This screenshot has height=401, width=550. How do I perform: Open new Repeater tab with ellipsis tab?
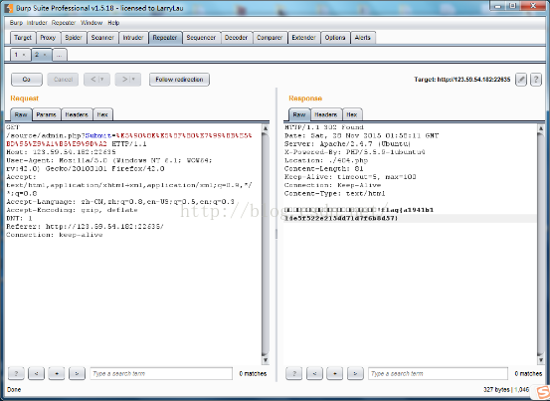(60, 55)
